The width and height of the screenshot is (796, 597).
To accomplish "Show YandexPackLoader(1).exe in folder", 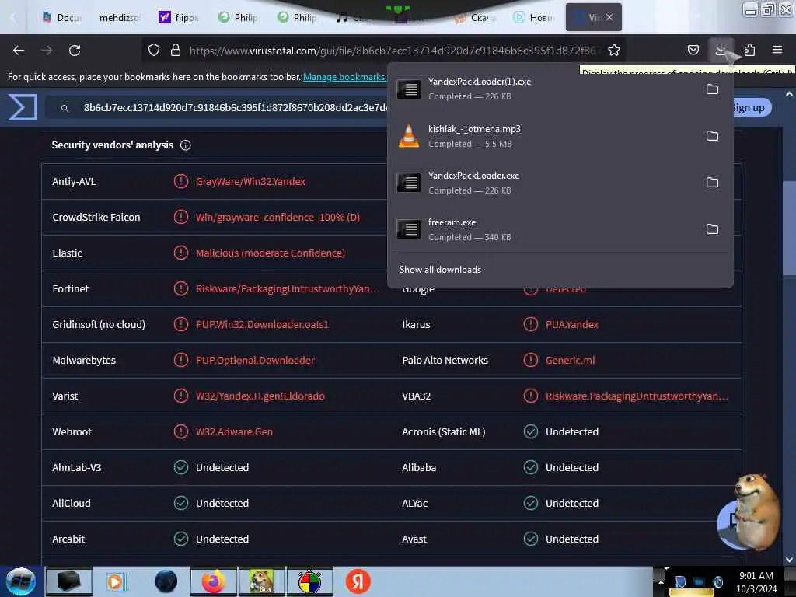I will click(x=712, y=89).
